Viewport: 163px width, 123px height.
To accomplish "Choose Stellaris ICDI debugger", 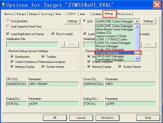I will point(115,33).
